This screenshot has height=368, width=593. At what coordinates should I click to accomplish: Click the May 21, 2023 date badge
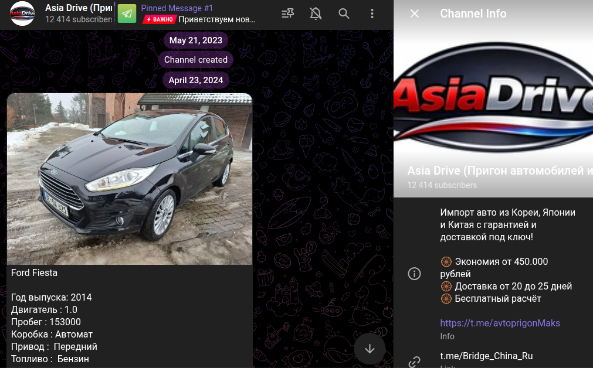click(195, 40)
